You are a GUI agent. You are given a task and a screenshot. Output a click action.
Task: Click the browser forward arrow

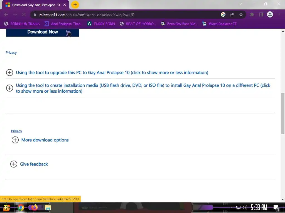(x=15, y=14)
